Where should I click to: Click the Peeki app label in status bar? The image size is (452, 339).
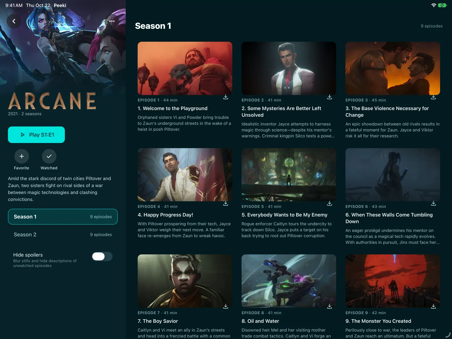click(x=60, y=5)
